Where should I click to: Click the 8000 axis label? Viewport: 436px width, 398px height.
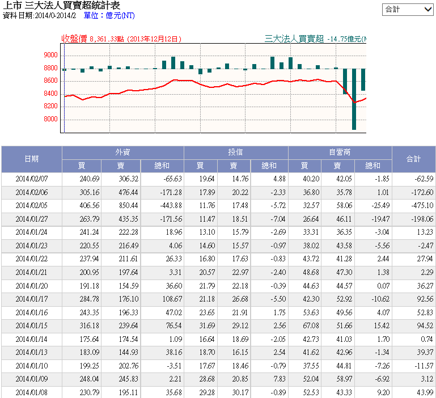click(x=50, y=119)
